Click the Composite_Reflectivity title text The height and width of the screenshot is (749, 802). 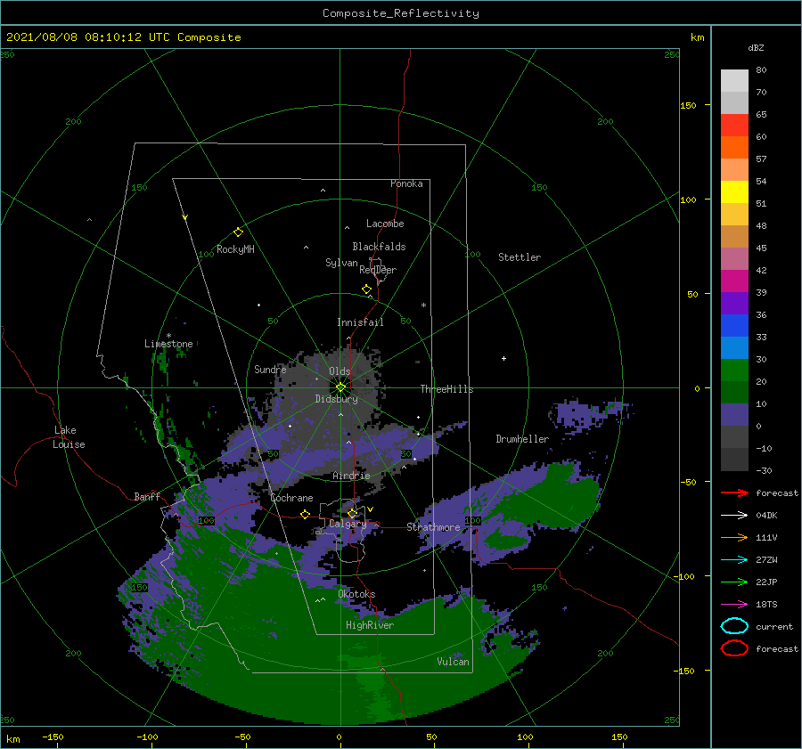400,13
